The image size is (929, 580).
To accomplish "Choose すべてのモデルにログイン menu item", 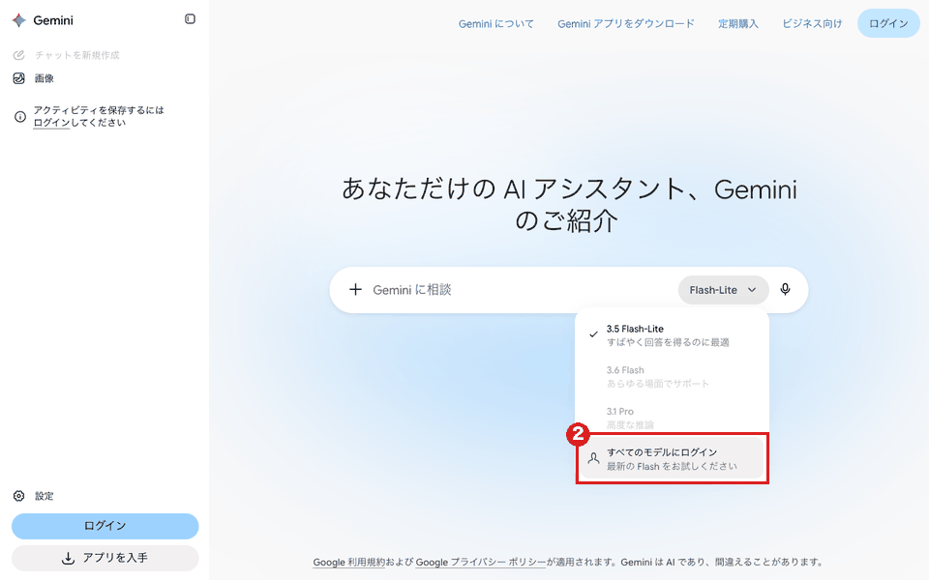I will pos(672,458).
